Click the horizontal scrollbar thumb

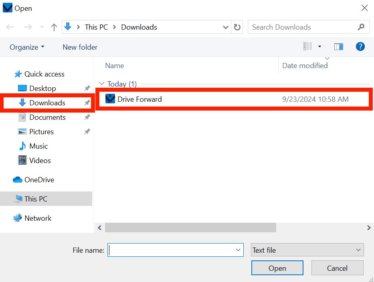(x=190, y=228)
